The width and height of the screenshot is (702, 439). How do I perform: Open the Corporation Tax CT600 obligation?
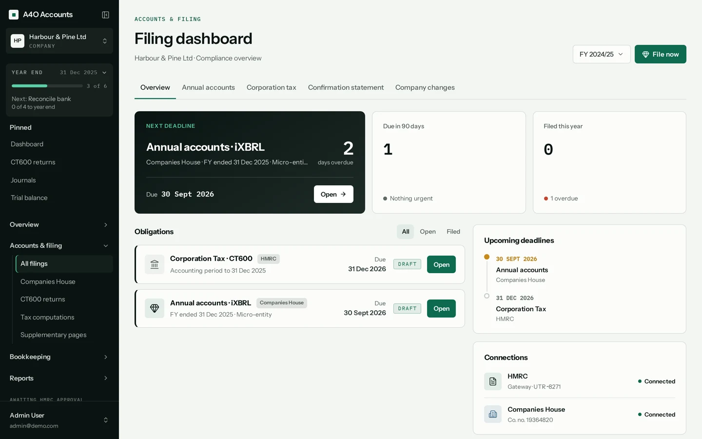coord(441,264)
